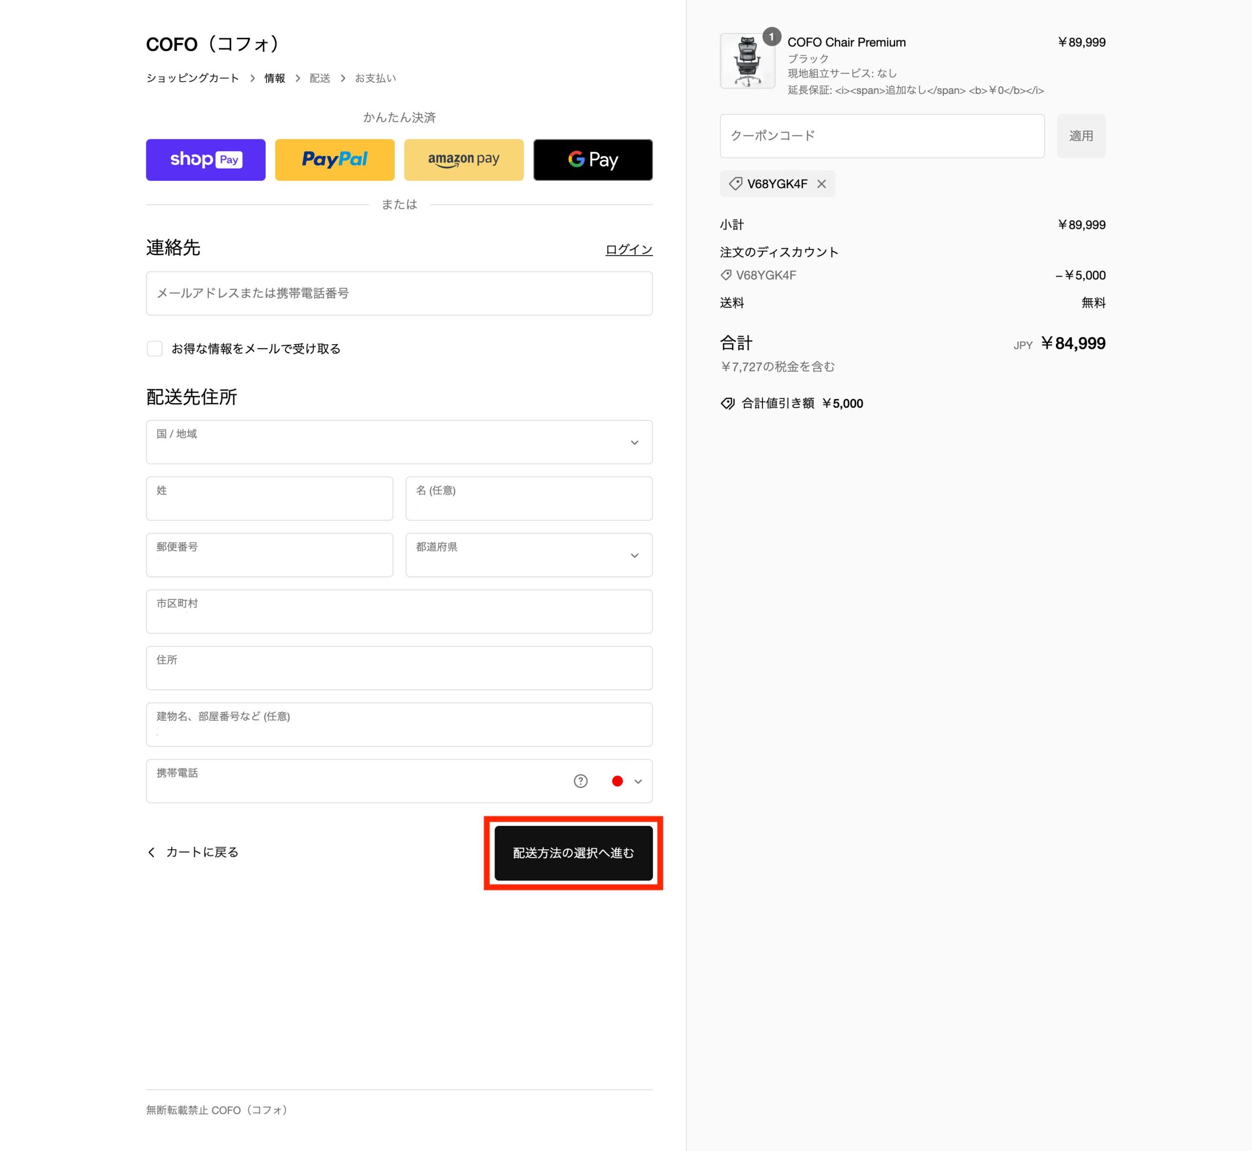Select the 情報 breadcrumb step
Viewport: 1252px width, 1151px height.
[x=275, y=78]
